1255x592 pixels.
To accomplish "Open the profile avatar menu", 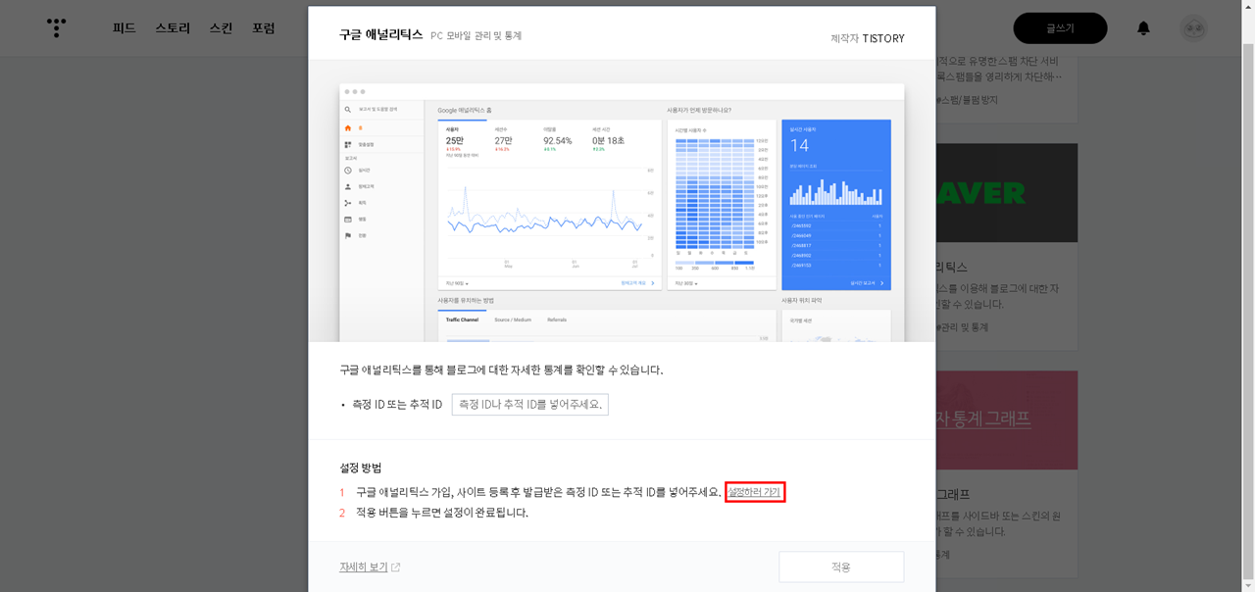I will click(x=1193, y=28).
